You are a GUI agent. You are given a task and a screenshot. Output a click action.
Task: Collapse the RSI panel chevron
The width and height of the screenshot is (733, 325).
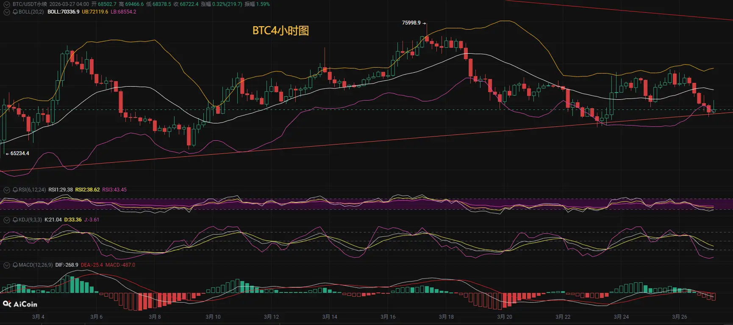coord(6,190)
